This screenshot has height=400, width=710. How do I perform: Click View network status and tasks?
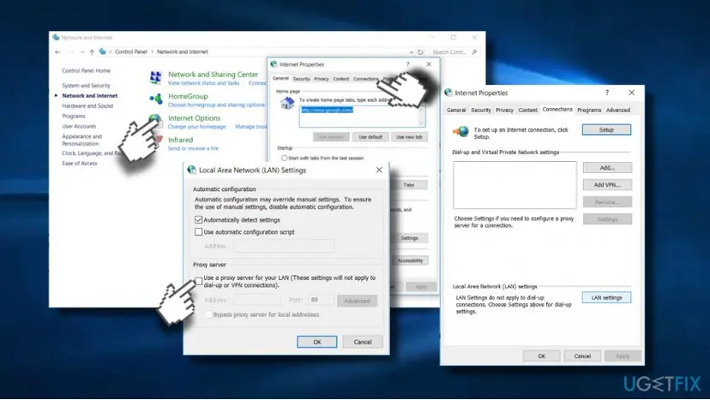pos(203,83)
